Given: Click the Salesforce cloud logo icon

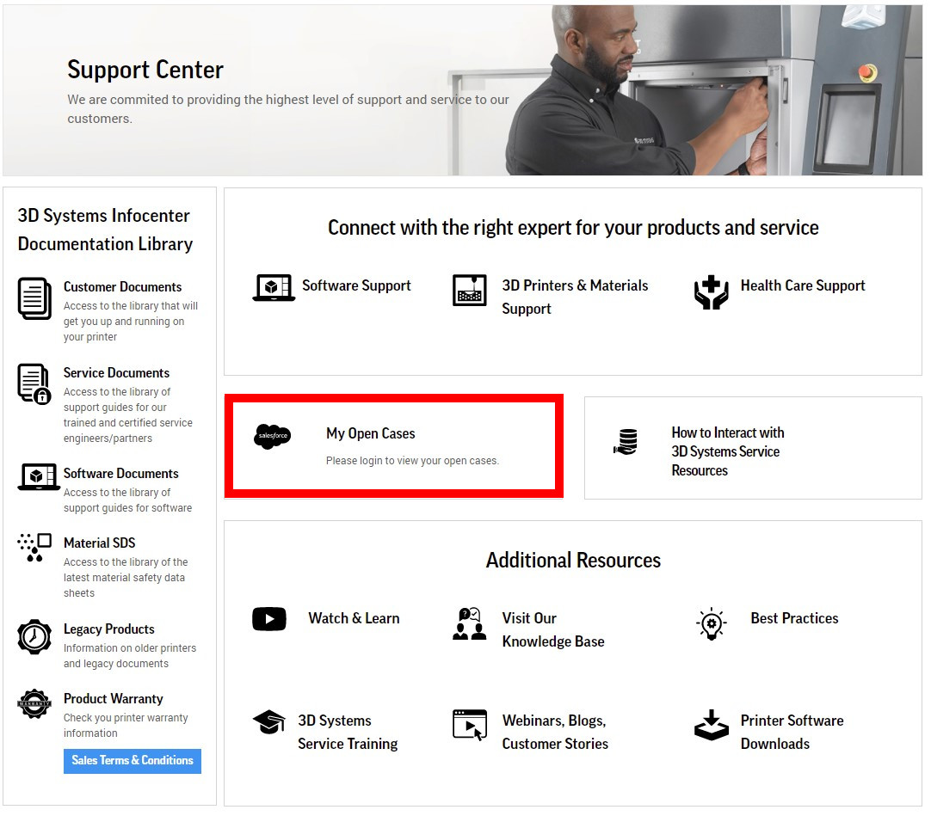Looking at the screenshot, I should (x=273, y=437).
